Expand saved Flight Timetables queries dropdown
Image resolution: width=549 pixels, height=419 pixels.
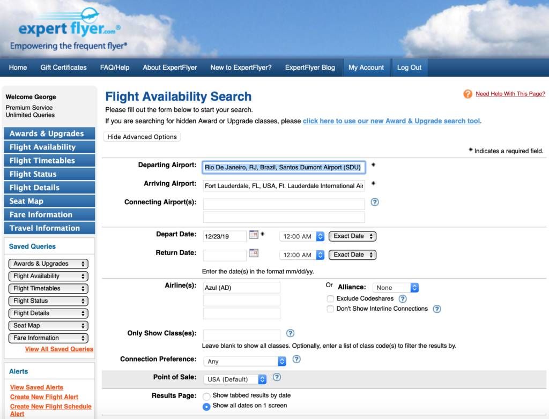tap(48, 288)
